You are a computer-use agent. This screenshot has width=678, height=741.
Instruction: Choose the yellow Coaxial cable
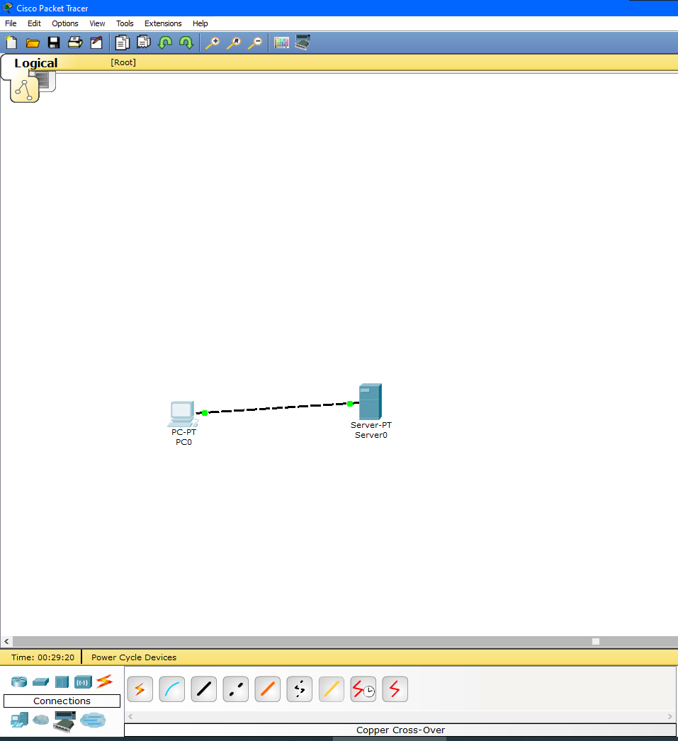click(331, 689)
